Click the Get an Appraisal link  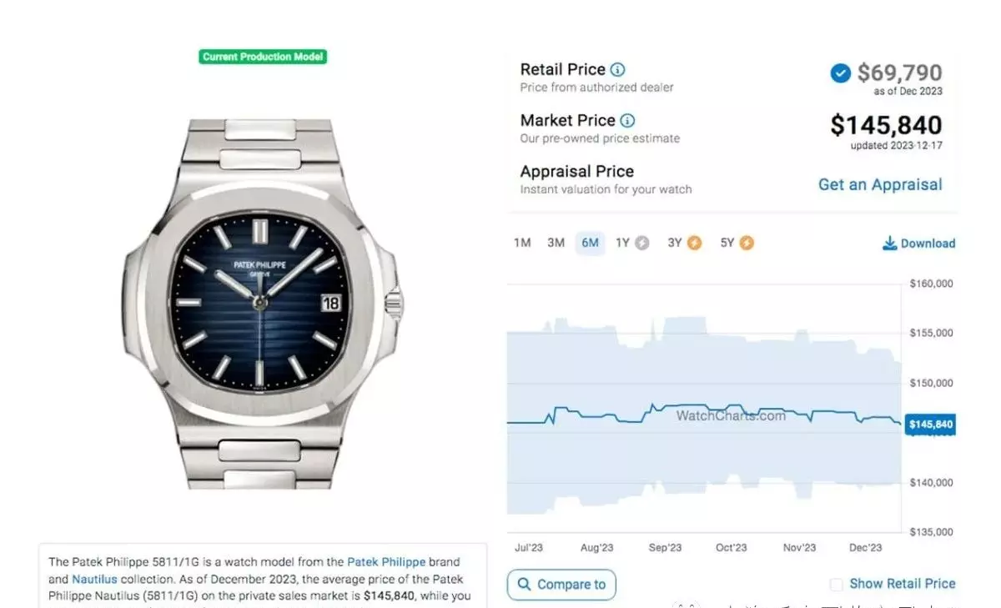click(880, 185)
